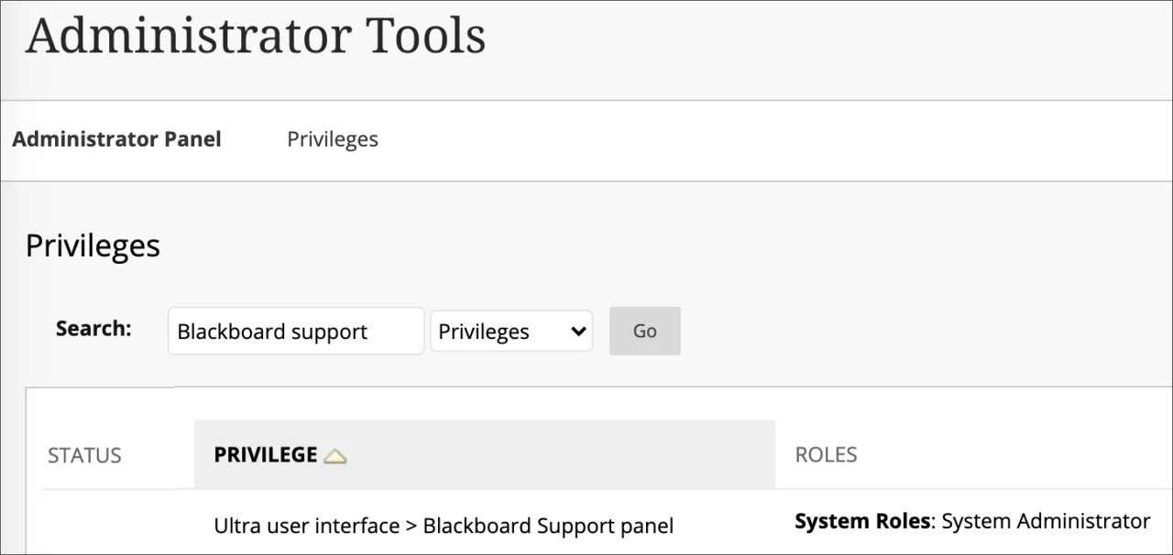Select the Ultra user interface Blackboard Support panel privilege
The width and height of the screenshot is (1173, 555).
click(443, 526)
